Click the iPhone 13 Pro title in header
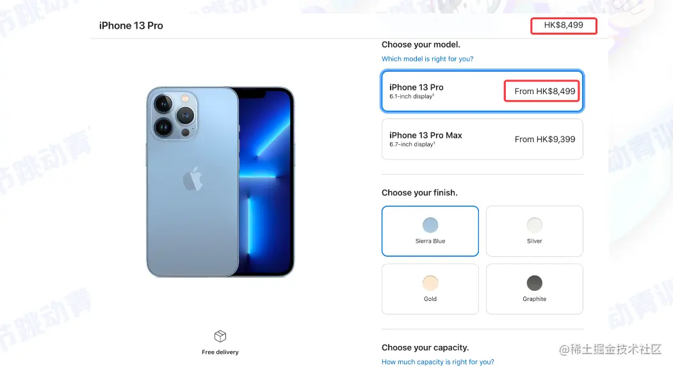The width and height of the screenshot is (673, 367). pos(131,26)
